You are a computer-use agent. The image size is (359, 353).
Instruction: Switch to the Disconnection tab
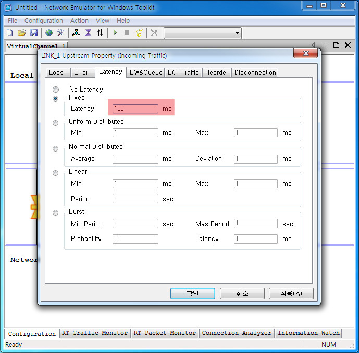click(x=255, y=72)
